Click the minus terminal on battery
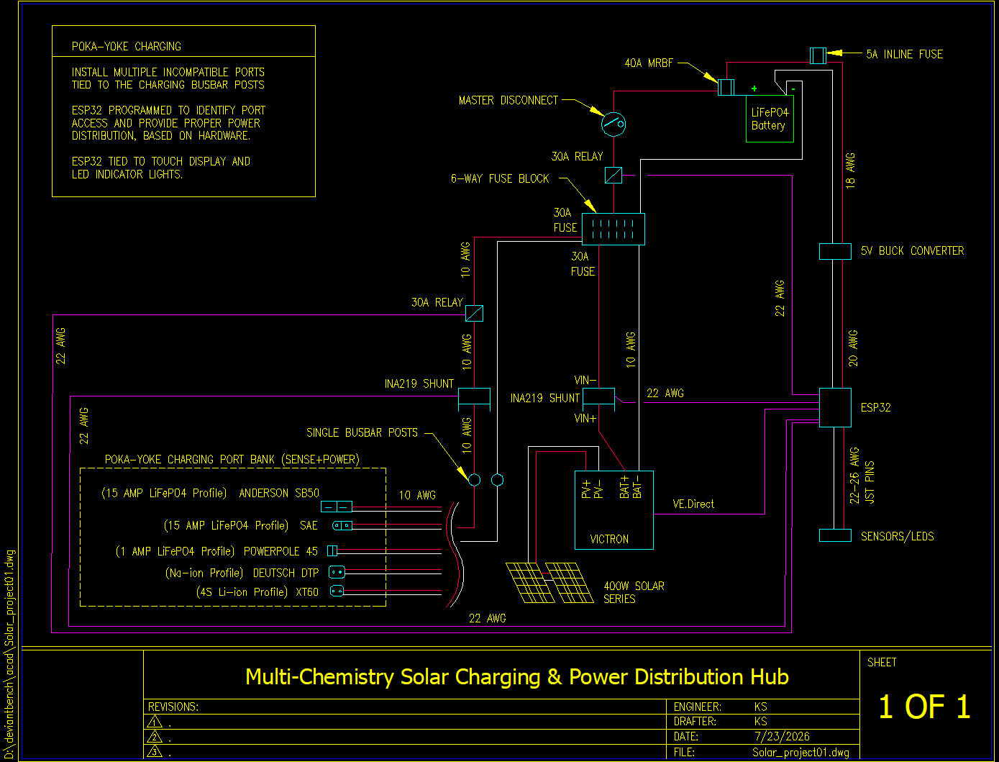Viewport: 999px width, 762px height. click(x=793, y=89)
